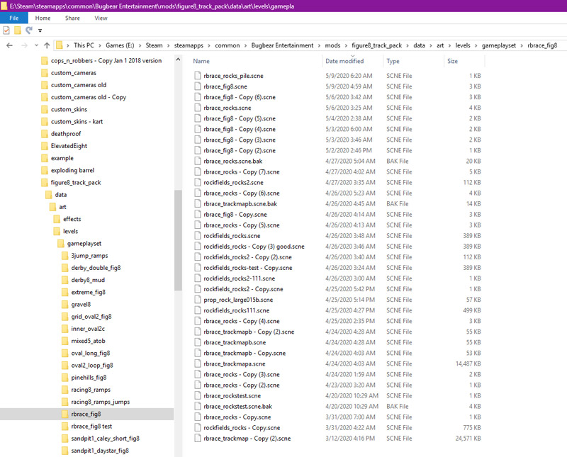Select the 'ElevatedEight' folder in tree

pos(69,146)
